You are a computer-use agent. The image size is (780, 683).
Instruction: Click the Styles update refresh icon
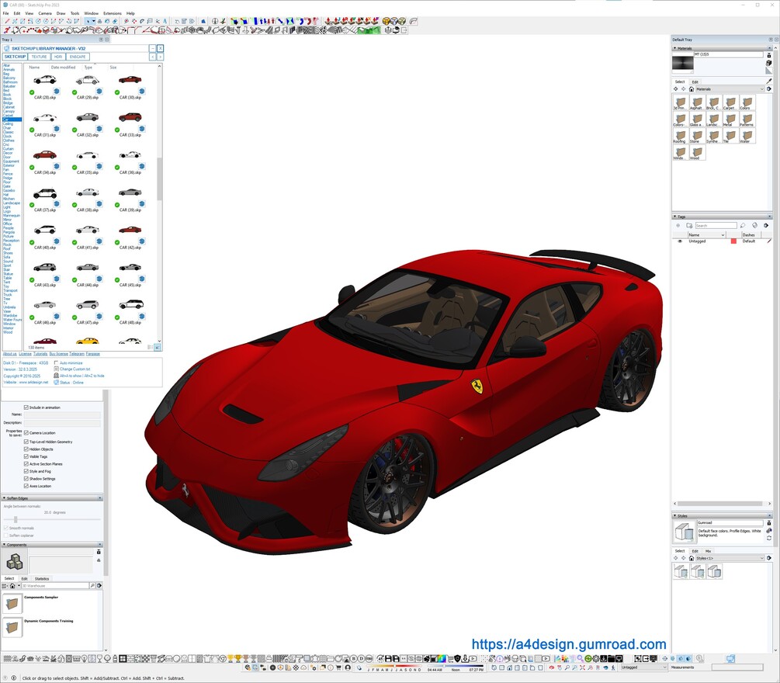(769, 538)
